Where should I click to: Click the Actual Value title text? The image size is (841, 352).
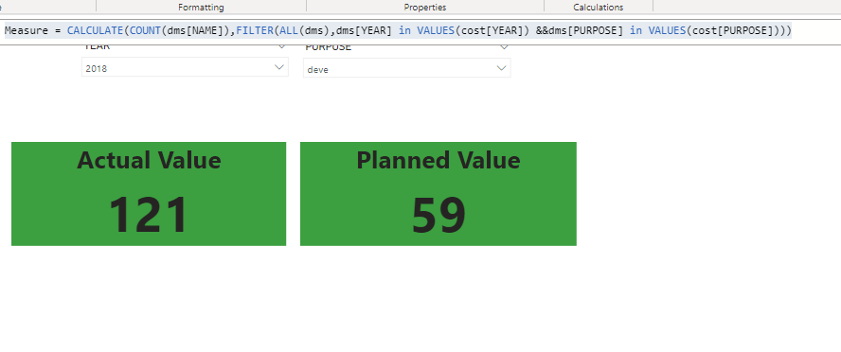149,160
